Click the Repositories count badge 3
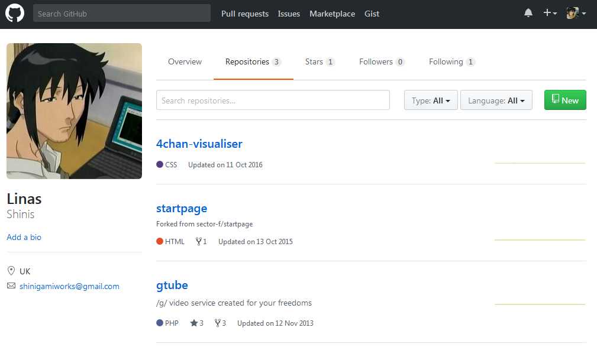The width and height of the screenshot is (597, 360). [276, 61]
